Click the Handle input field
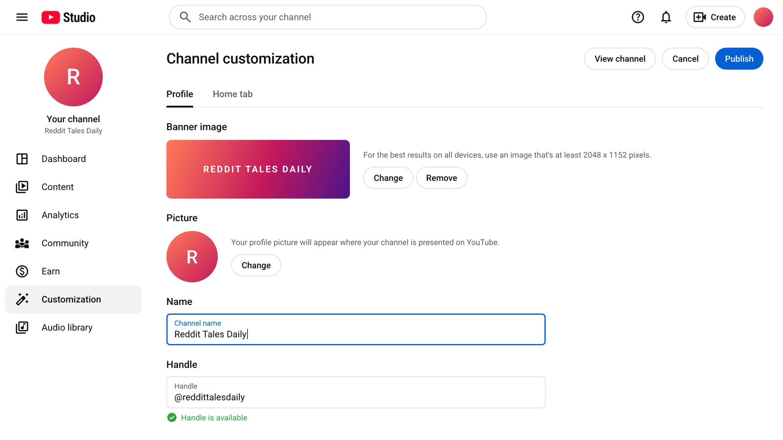Screen dimensions: 783x440 pyautogui.click(x=356, y=392)
